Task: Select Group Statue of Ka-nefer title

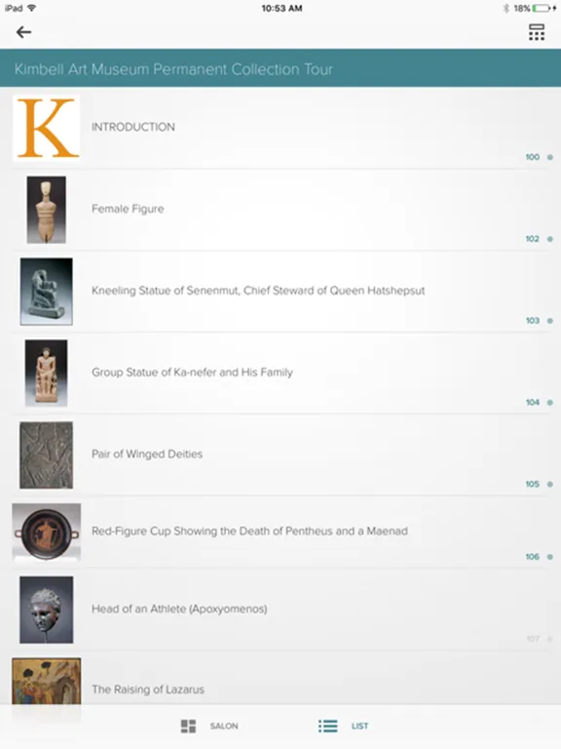Action: pos(192,373)
